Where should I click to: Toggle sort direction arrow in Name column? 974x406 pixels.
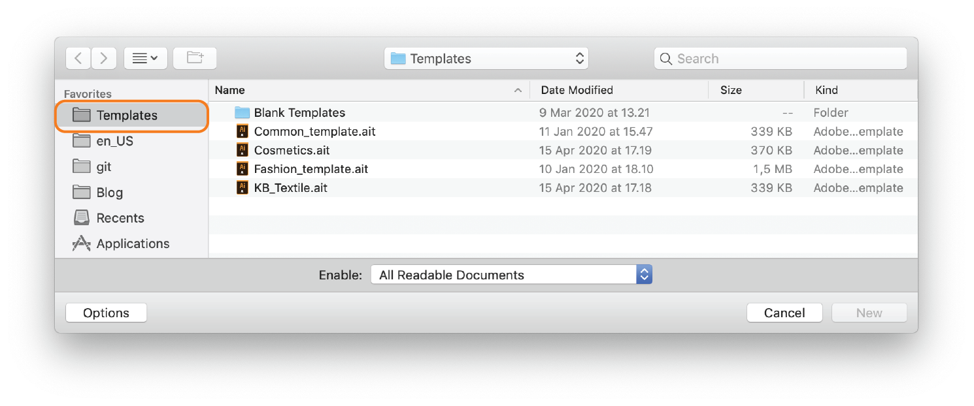pyautogui.click(x=518, y=90)
